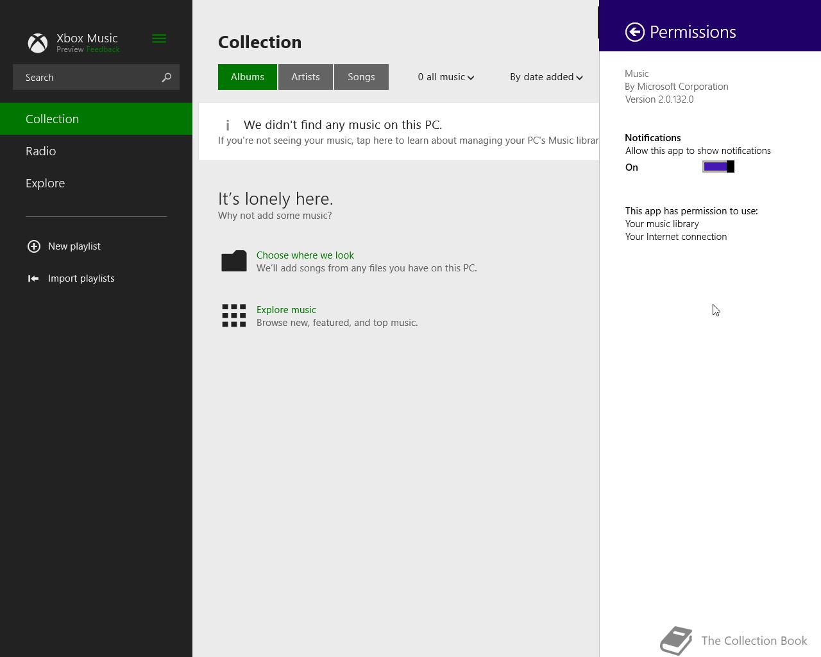Click the Permissions panel title

(x=693, y=32)
